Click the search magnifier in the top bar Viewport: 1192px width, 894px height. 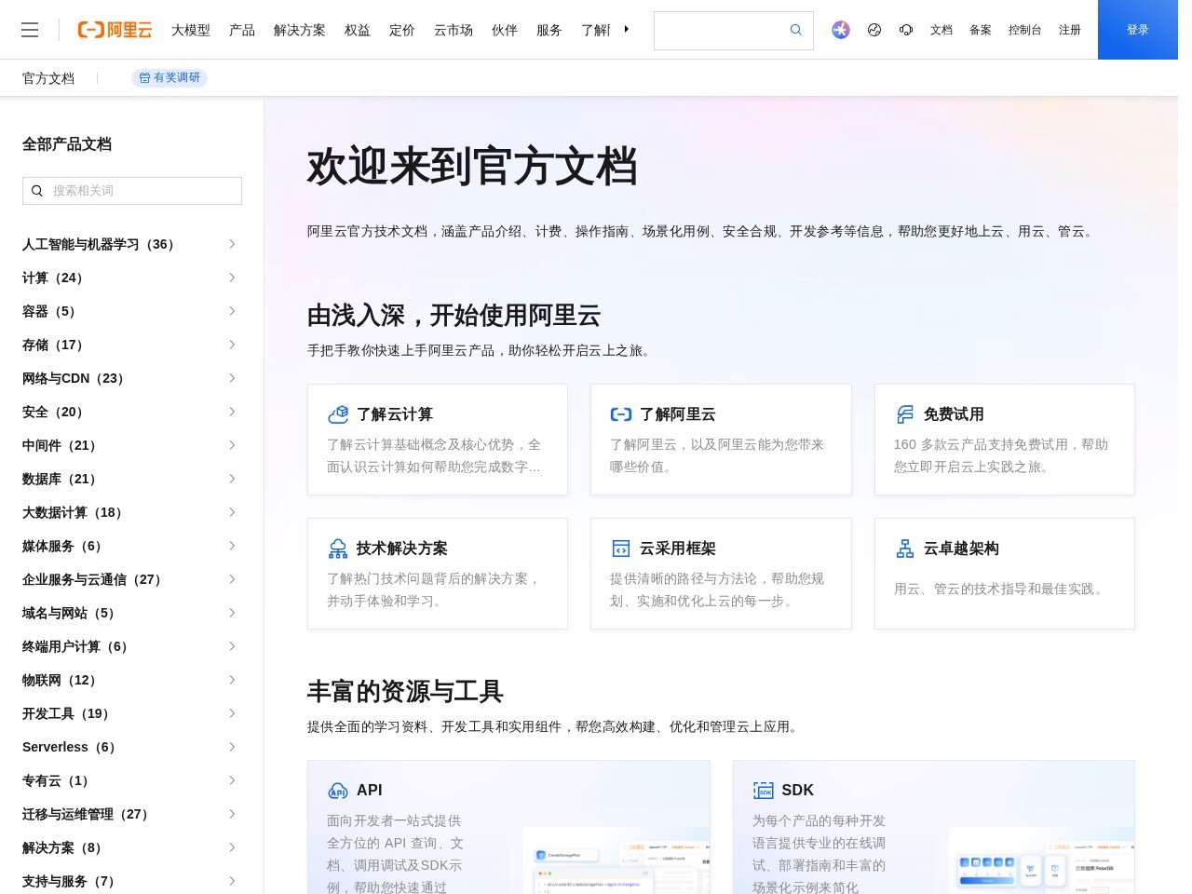point(795,30)
